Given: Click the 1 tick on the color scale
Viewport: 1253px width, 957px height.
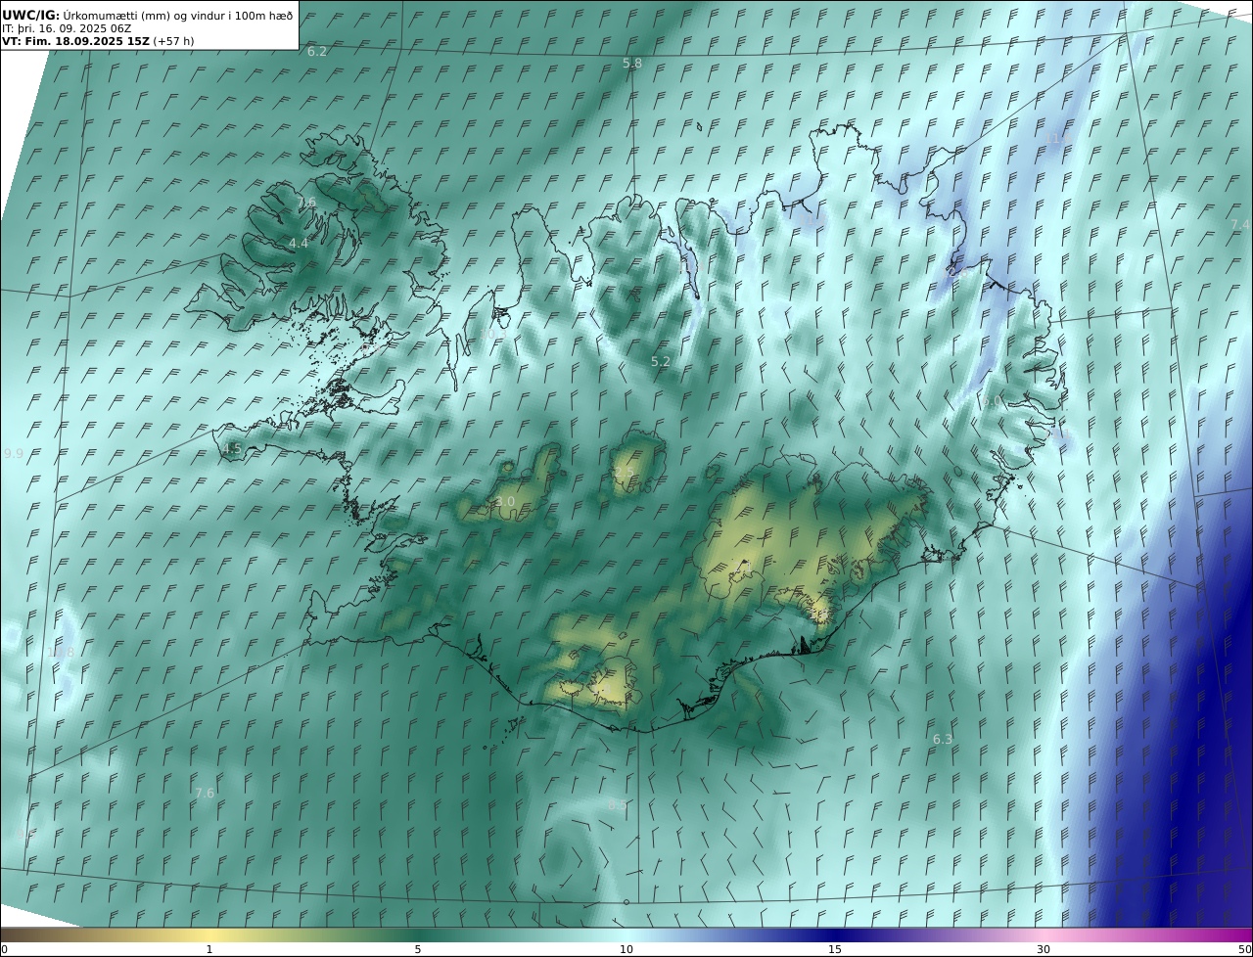Looking at the screenshot, I should pos(209,949).
